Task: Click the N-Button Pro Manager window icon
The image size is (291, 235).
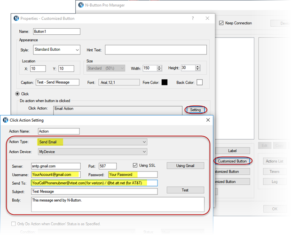Action: click(x=81, y=5)
